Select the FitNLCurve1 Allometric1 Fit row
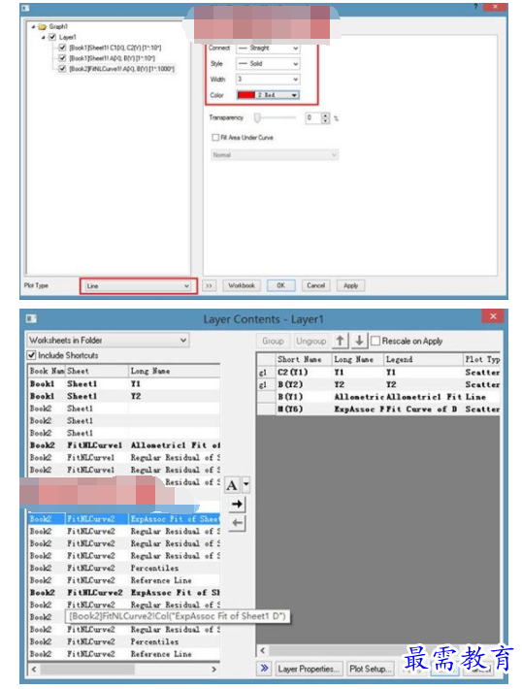Image resolution: width=522 pixels, height=689 pixels. (x=124, y=445)
